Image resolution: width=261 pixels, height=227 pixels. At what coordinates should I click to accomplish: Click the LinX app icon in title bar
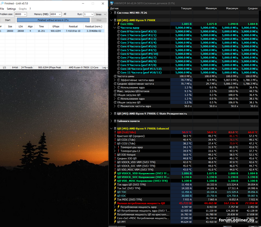(2, 3)
